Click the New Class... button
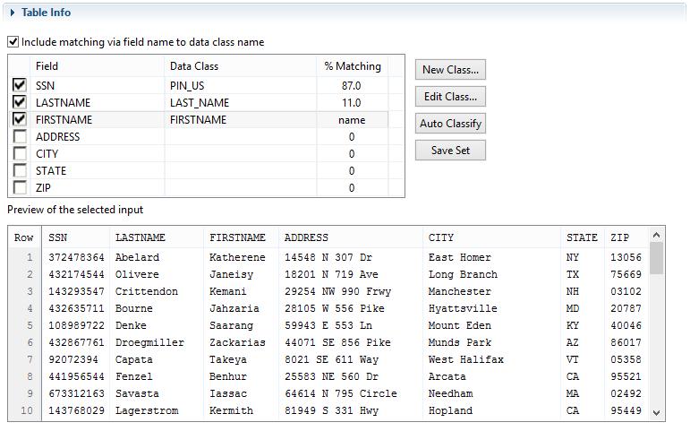The width and height of the screenshot is (690, 431). coord(450,70)
